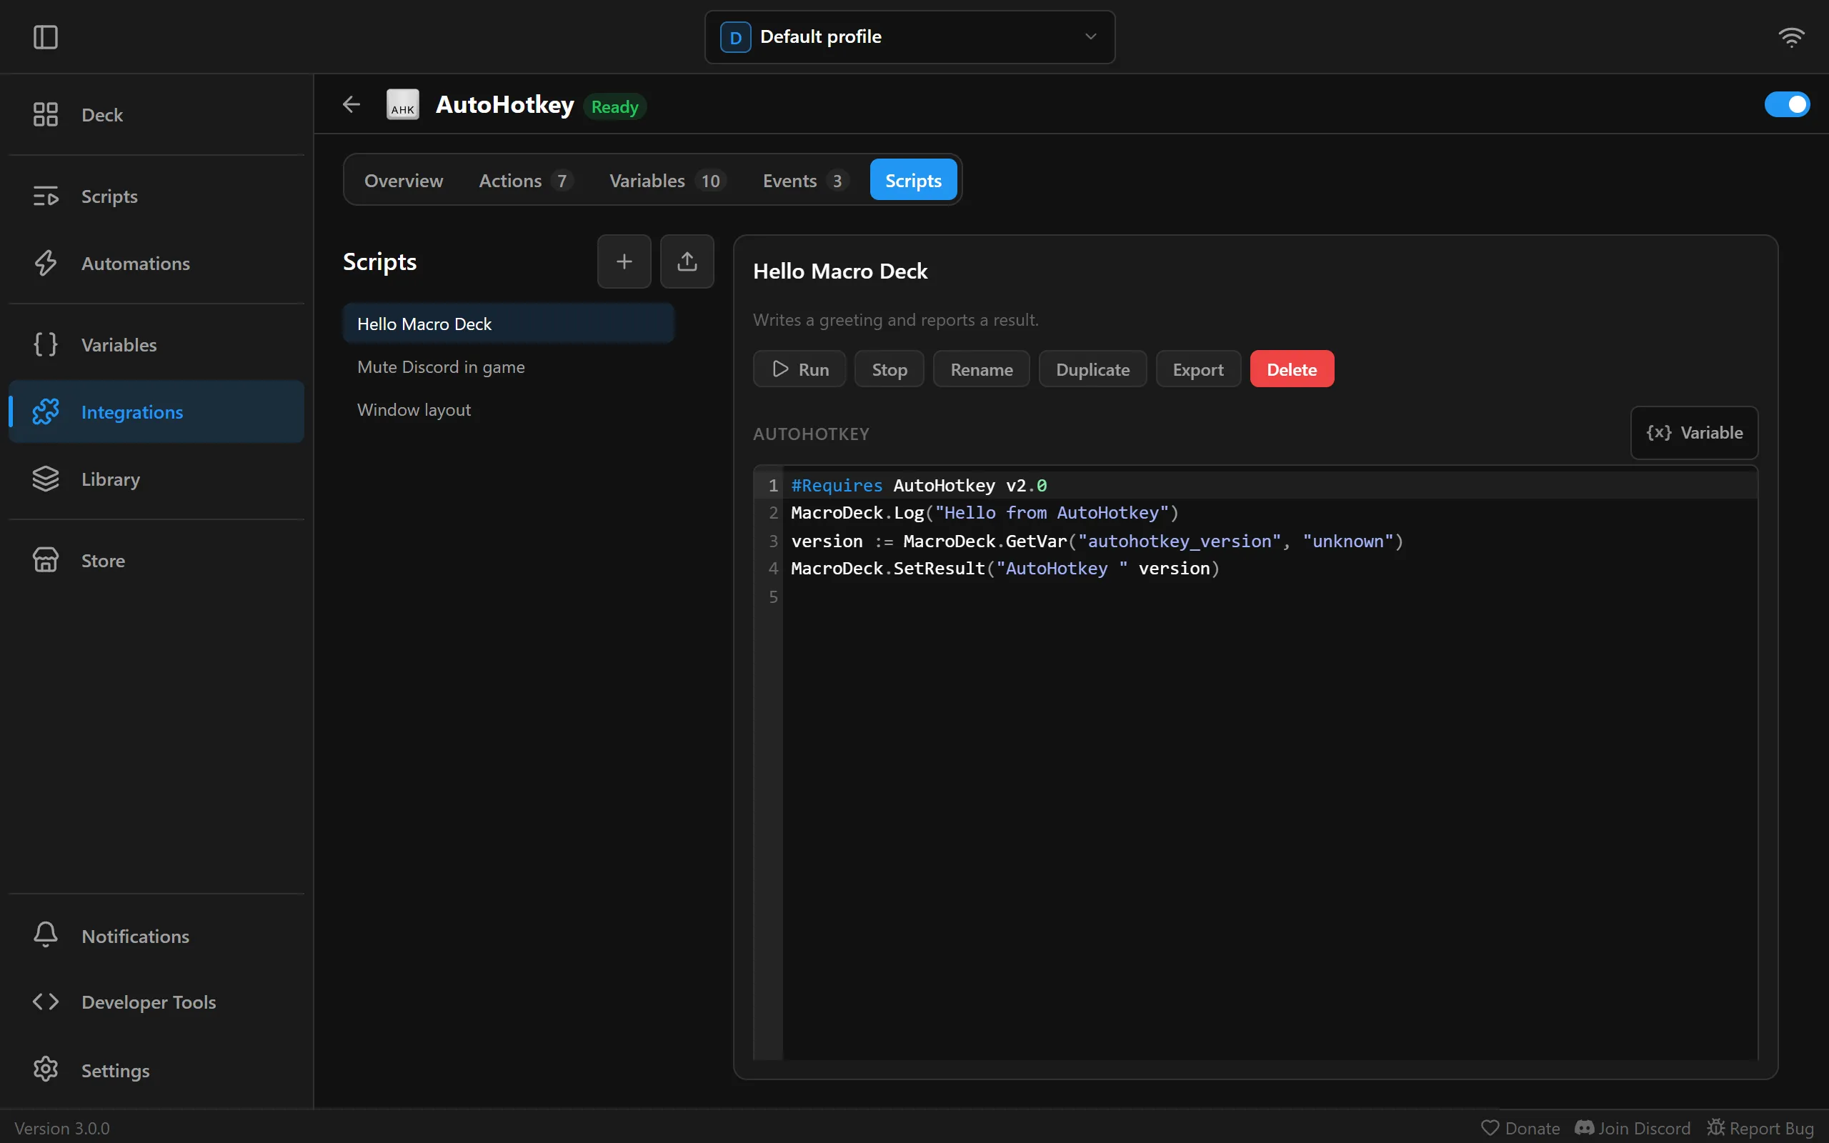Collapse the sidebar with the panel icon
This screenshot has height=1143, width=1829.
pos(45,36)
